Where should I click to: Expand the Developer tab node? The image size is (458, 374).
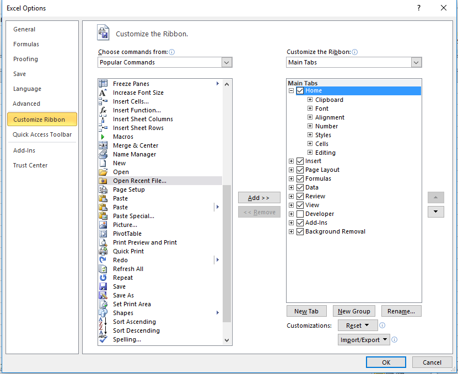tap(291, 214)
